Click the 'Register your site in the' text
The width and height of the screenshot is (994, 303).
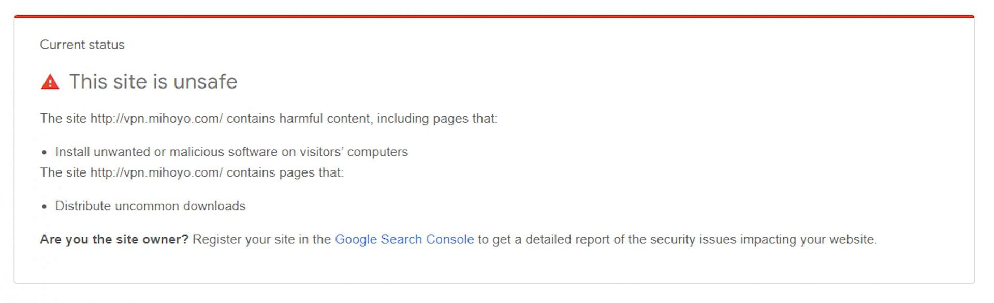261,239
